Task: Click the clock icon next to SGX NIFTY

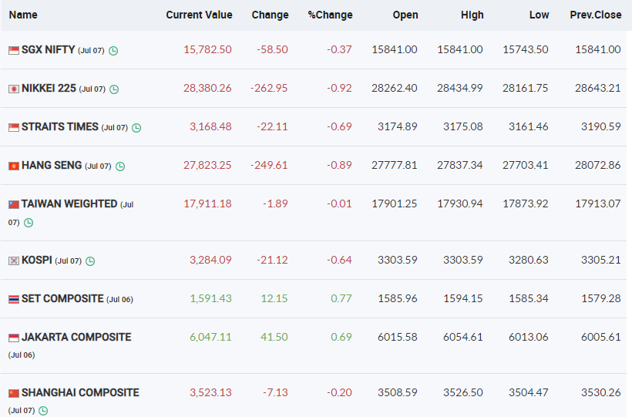Action: click(113, 51)
